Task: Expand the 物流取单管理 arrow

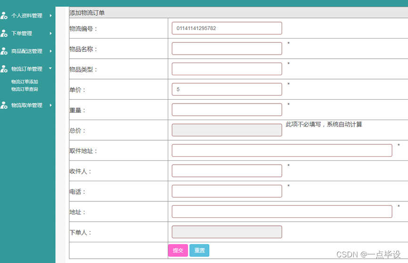Action: (x=51, y=105)
